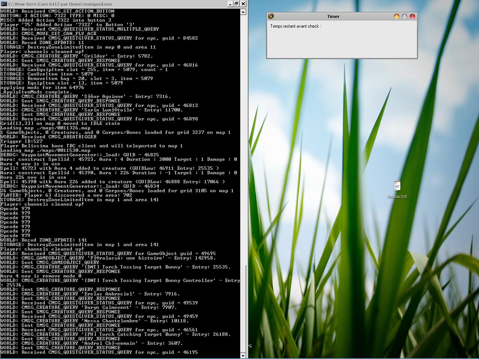The height and width of the screenshot is (359, 479).
Task: Click the WoW icon in Timer title bar
Action: pyautogui.click(x=271, y=16)
